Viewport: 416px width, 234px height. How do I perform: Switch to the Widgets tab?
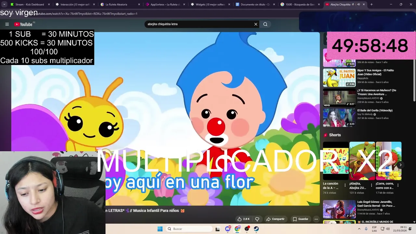point(210,5)
